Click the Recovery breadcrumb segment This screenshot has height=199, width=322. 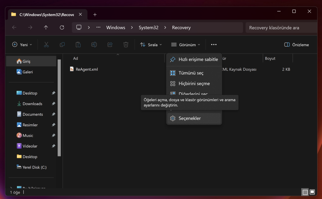point(181,27)
